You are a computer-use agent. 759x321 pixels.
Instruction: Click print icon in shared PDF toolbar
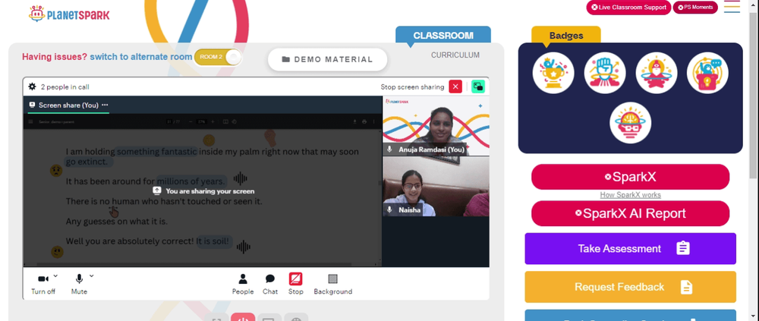(364, 121)
